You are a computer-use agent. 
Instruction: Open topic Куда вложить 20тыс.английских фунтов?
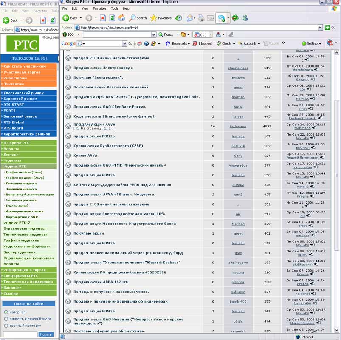point(114,116)
